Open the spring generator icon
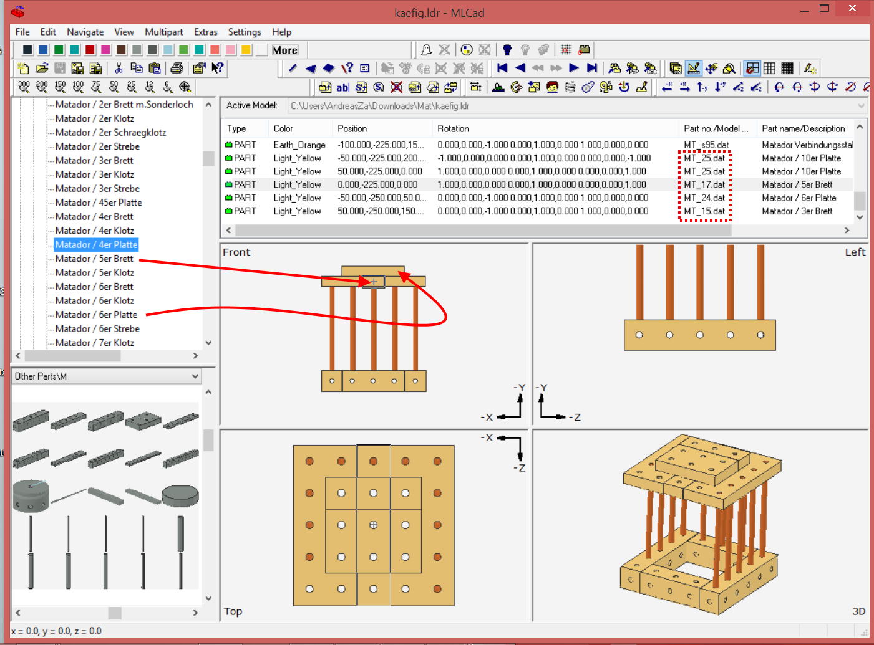Viewport: 874px width, 645px height. tap(570, 87)
